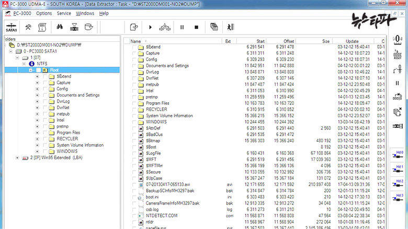Click the speaker 0 icon in right sidebar
Screen dimensions: 408x229
(x=398, y=40)
